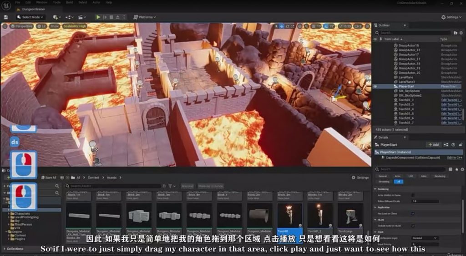Open the Perspective viewport type dropdown
The height and width of the screenshot is (256, 466).
(x=21, y=26)
